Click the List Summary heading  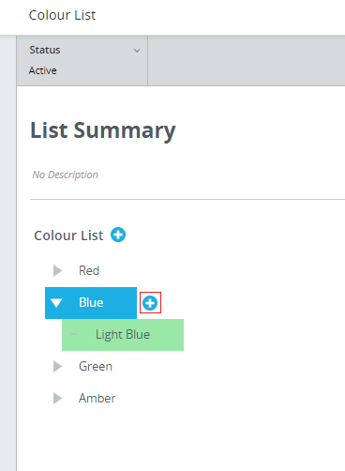103,130
